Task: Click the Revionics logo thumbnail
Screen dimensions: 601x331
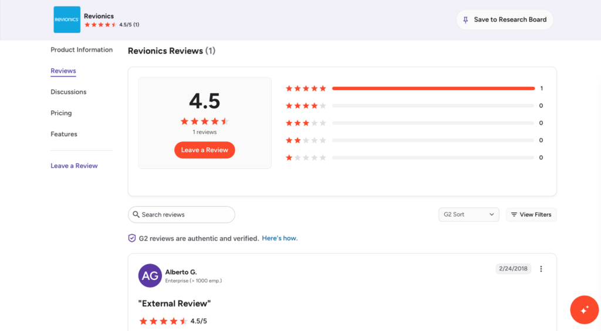Action: coord(67,19)
